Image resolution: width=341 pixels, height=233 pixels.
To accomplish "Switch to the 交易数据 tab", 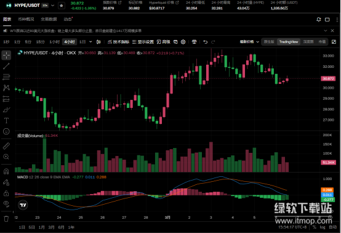I will pos(49,19).
